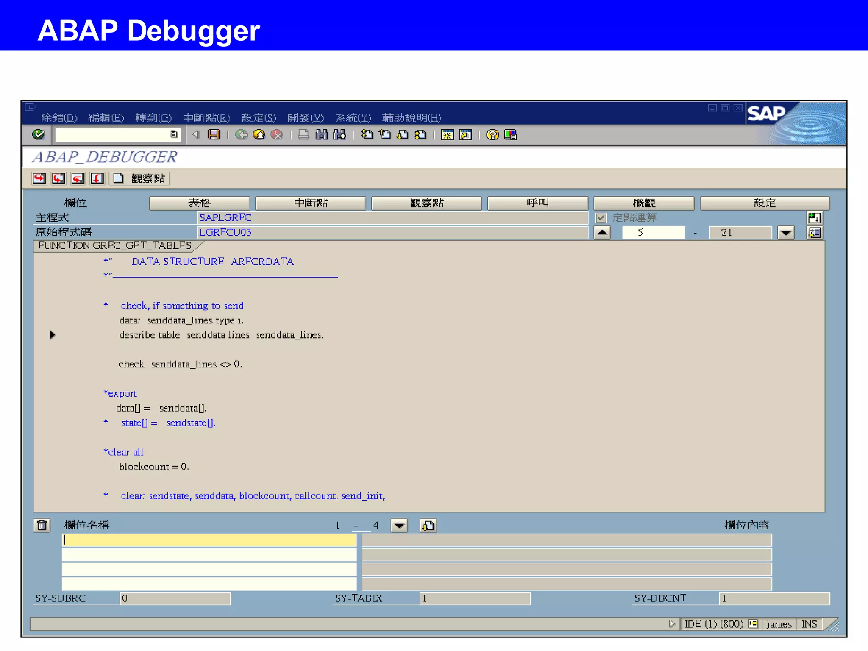Click the Single Step debugger icon
This screenshot has height=651, width=868.
click(39, 178)
